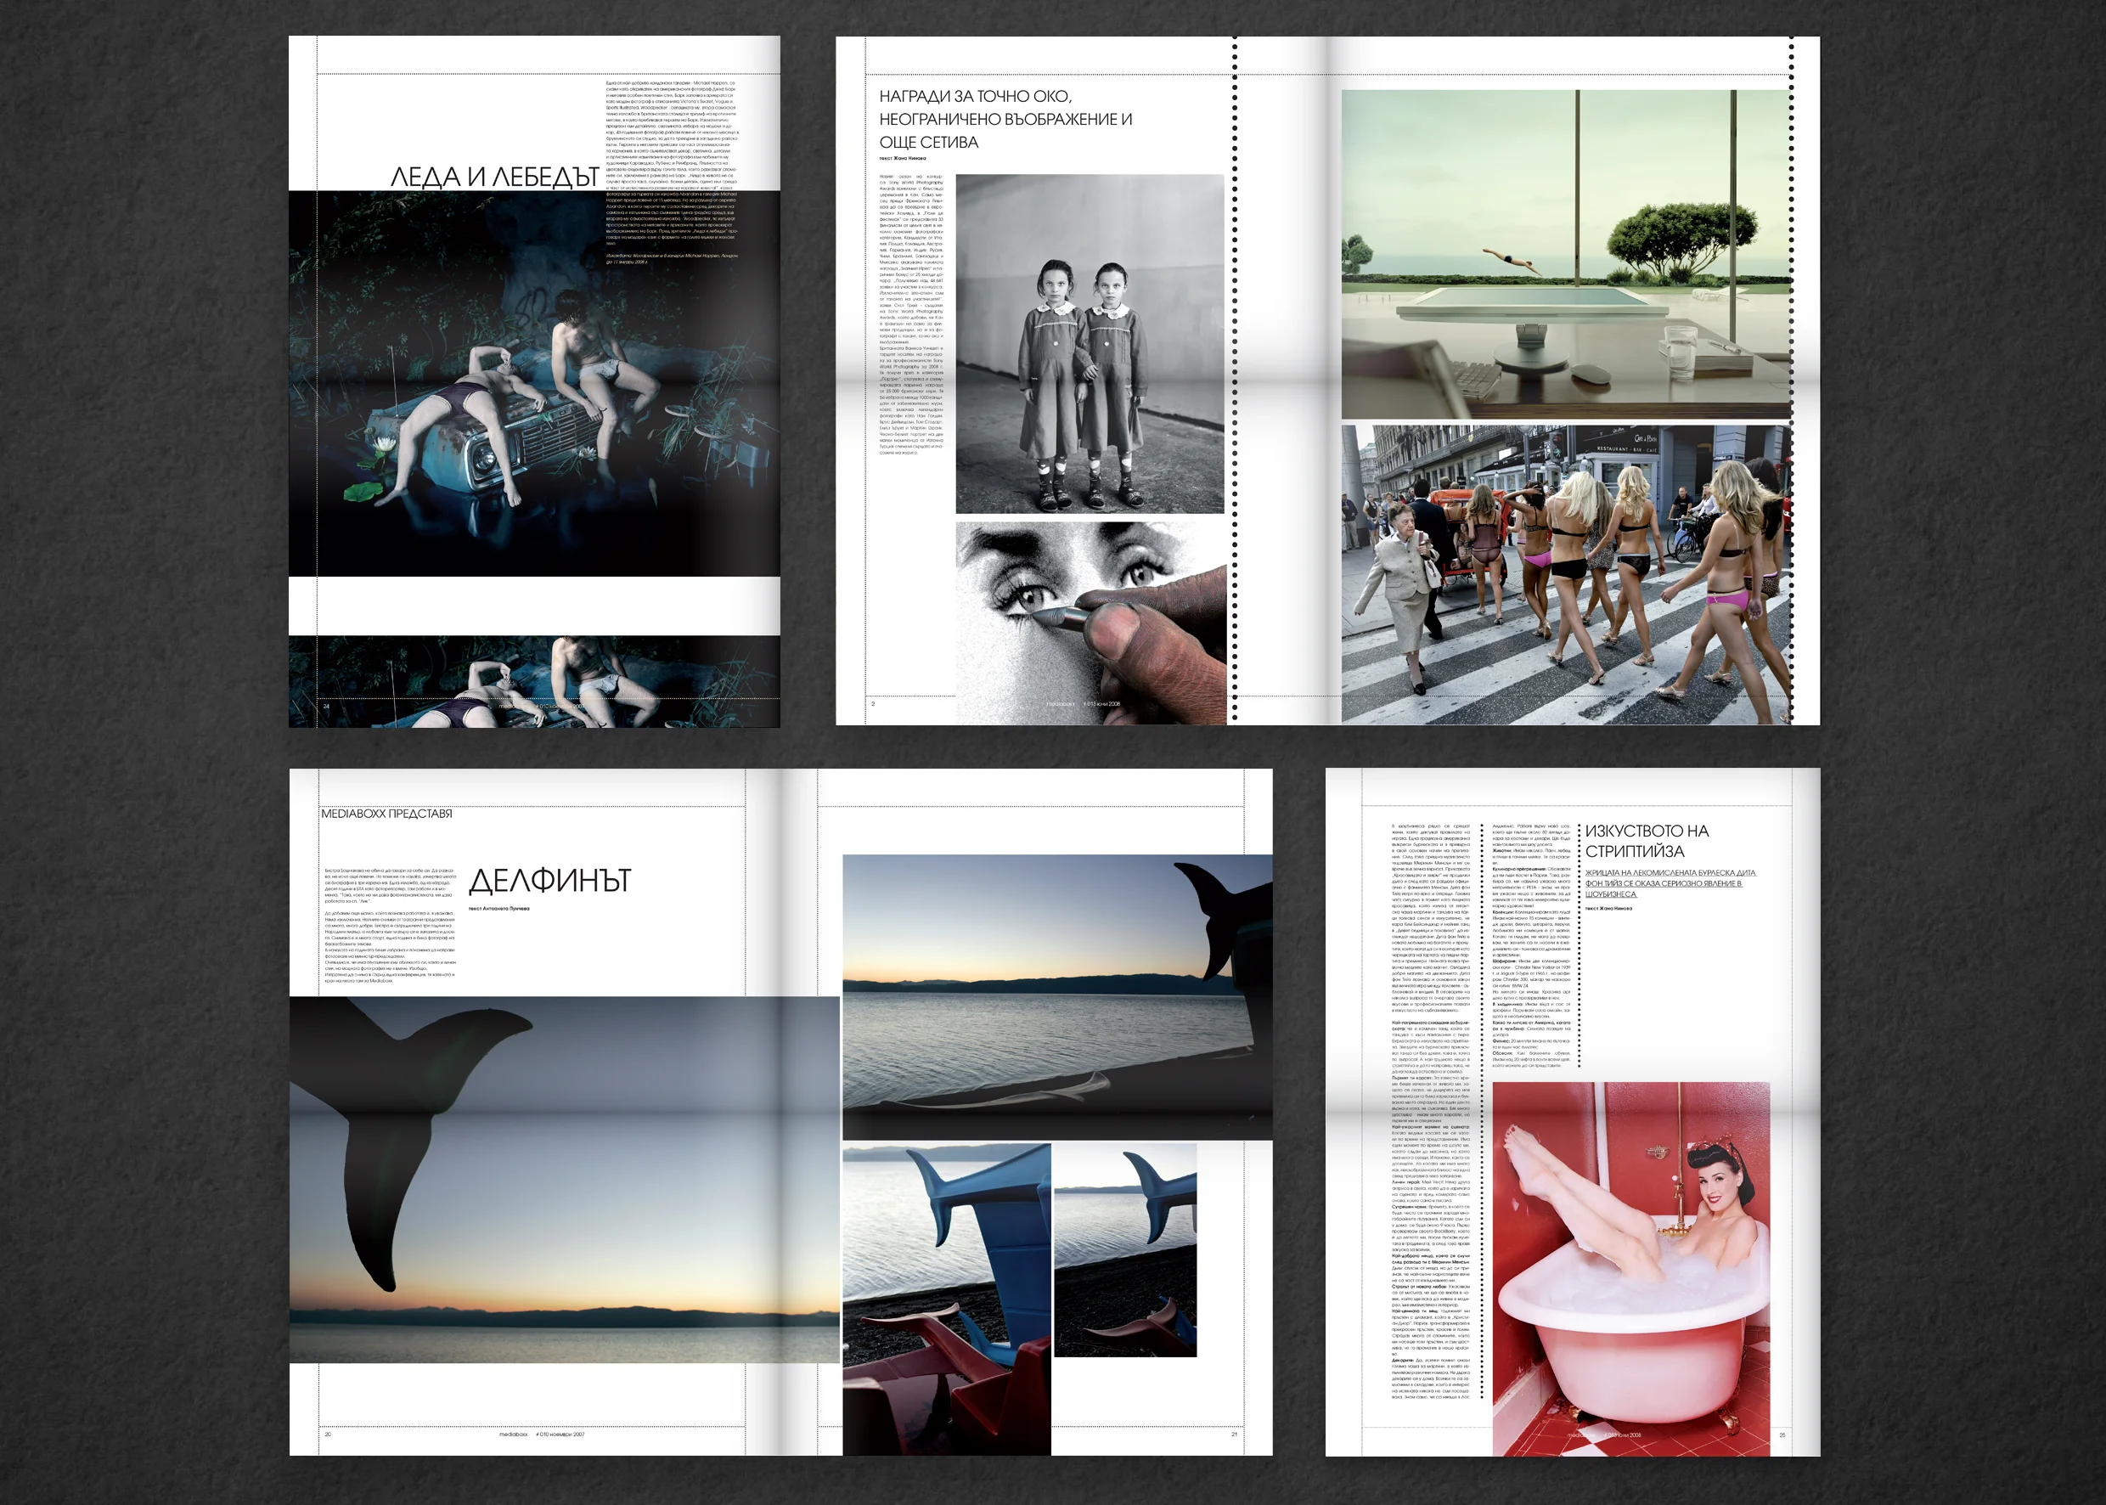Select the couple on car night photo
The height and width of the screenshot is (1505, 2106).
tap(533, 384)
